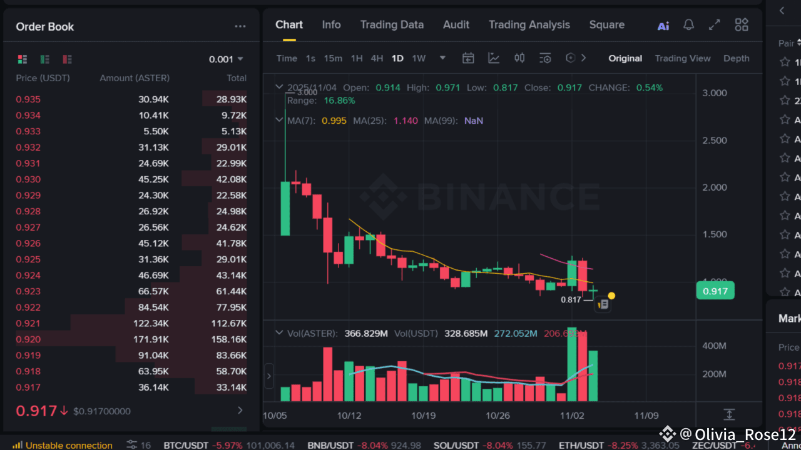Image resolution: width=801 pixels, height=450 pixels.
Task: Switch chart interval to 1W
Action: [419, 58]
